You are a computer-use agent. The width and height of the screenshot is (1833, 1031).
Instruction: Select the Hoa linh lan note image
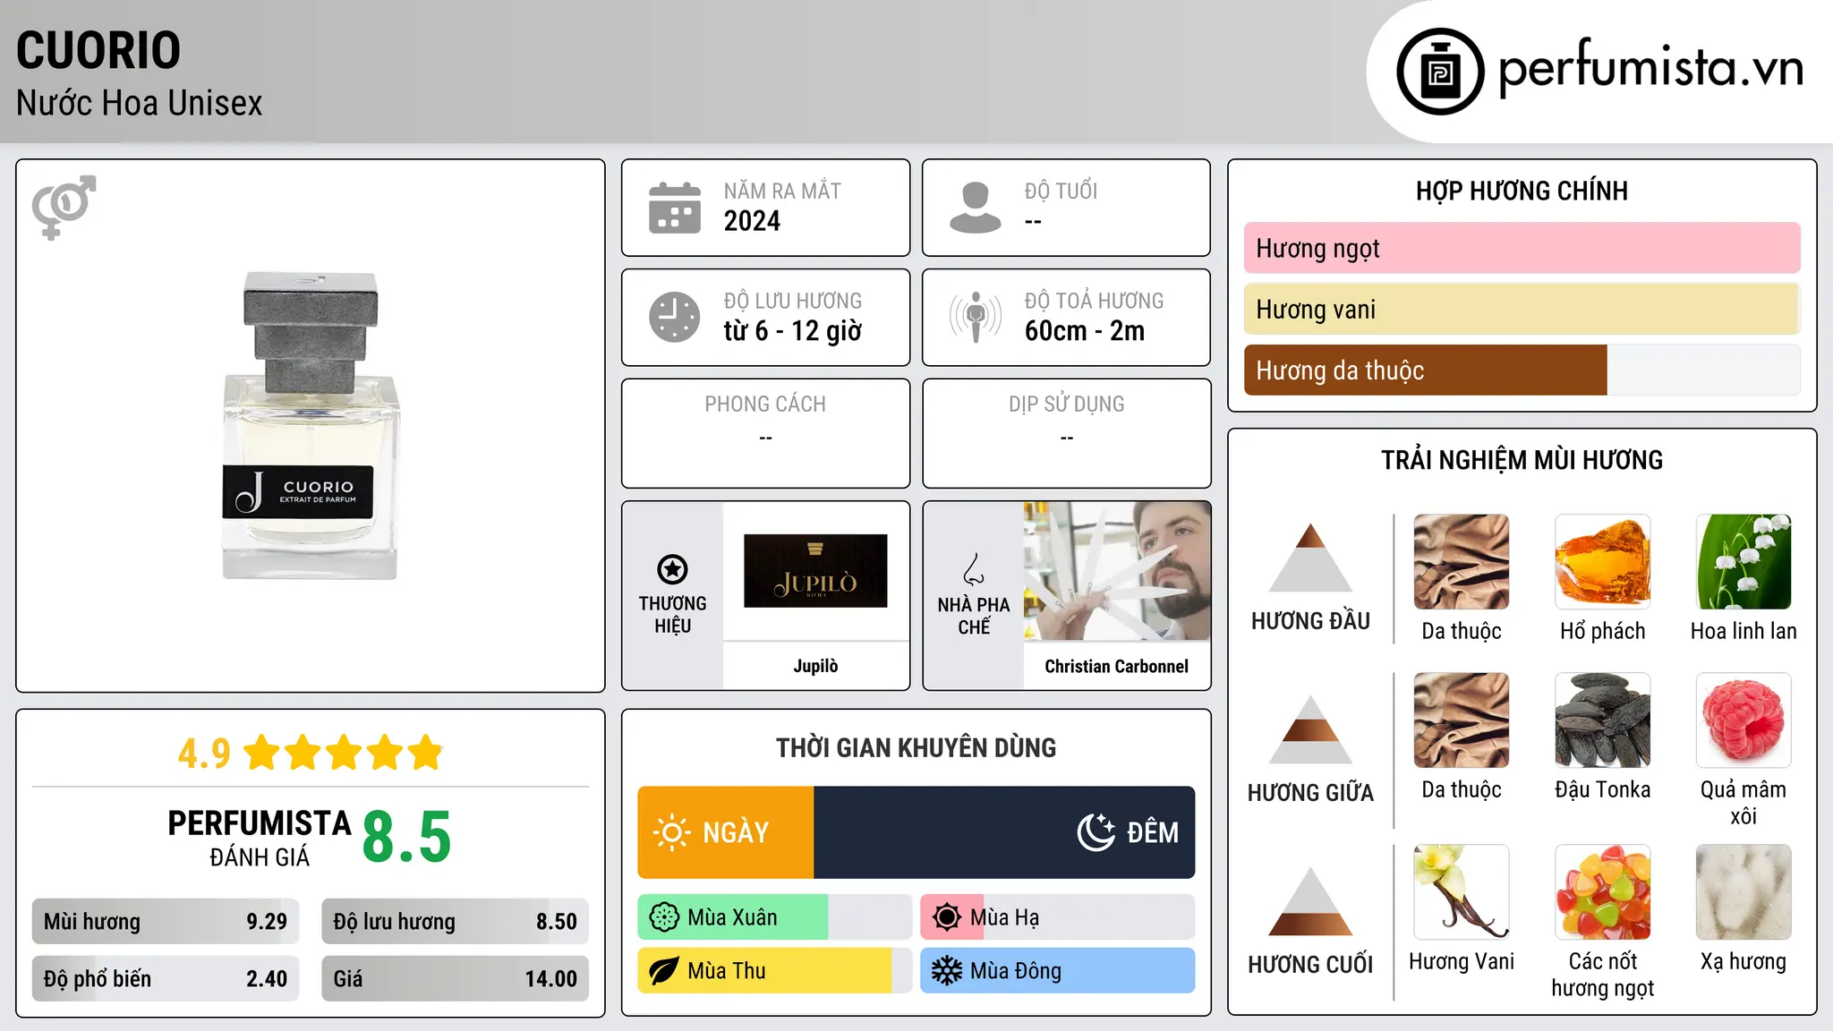1743,562
